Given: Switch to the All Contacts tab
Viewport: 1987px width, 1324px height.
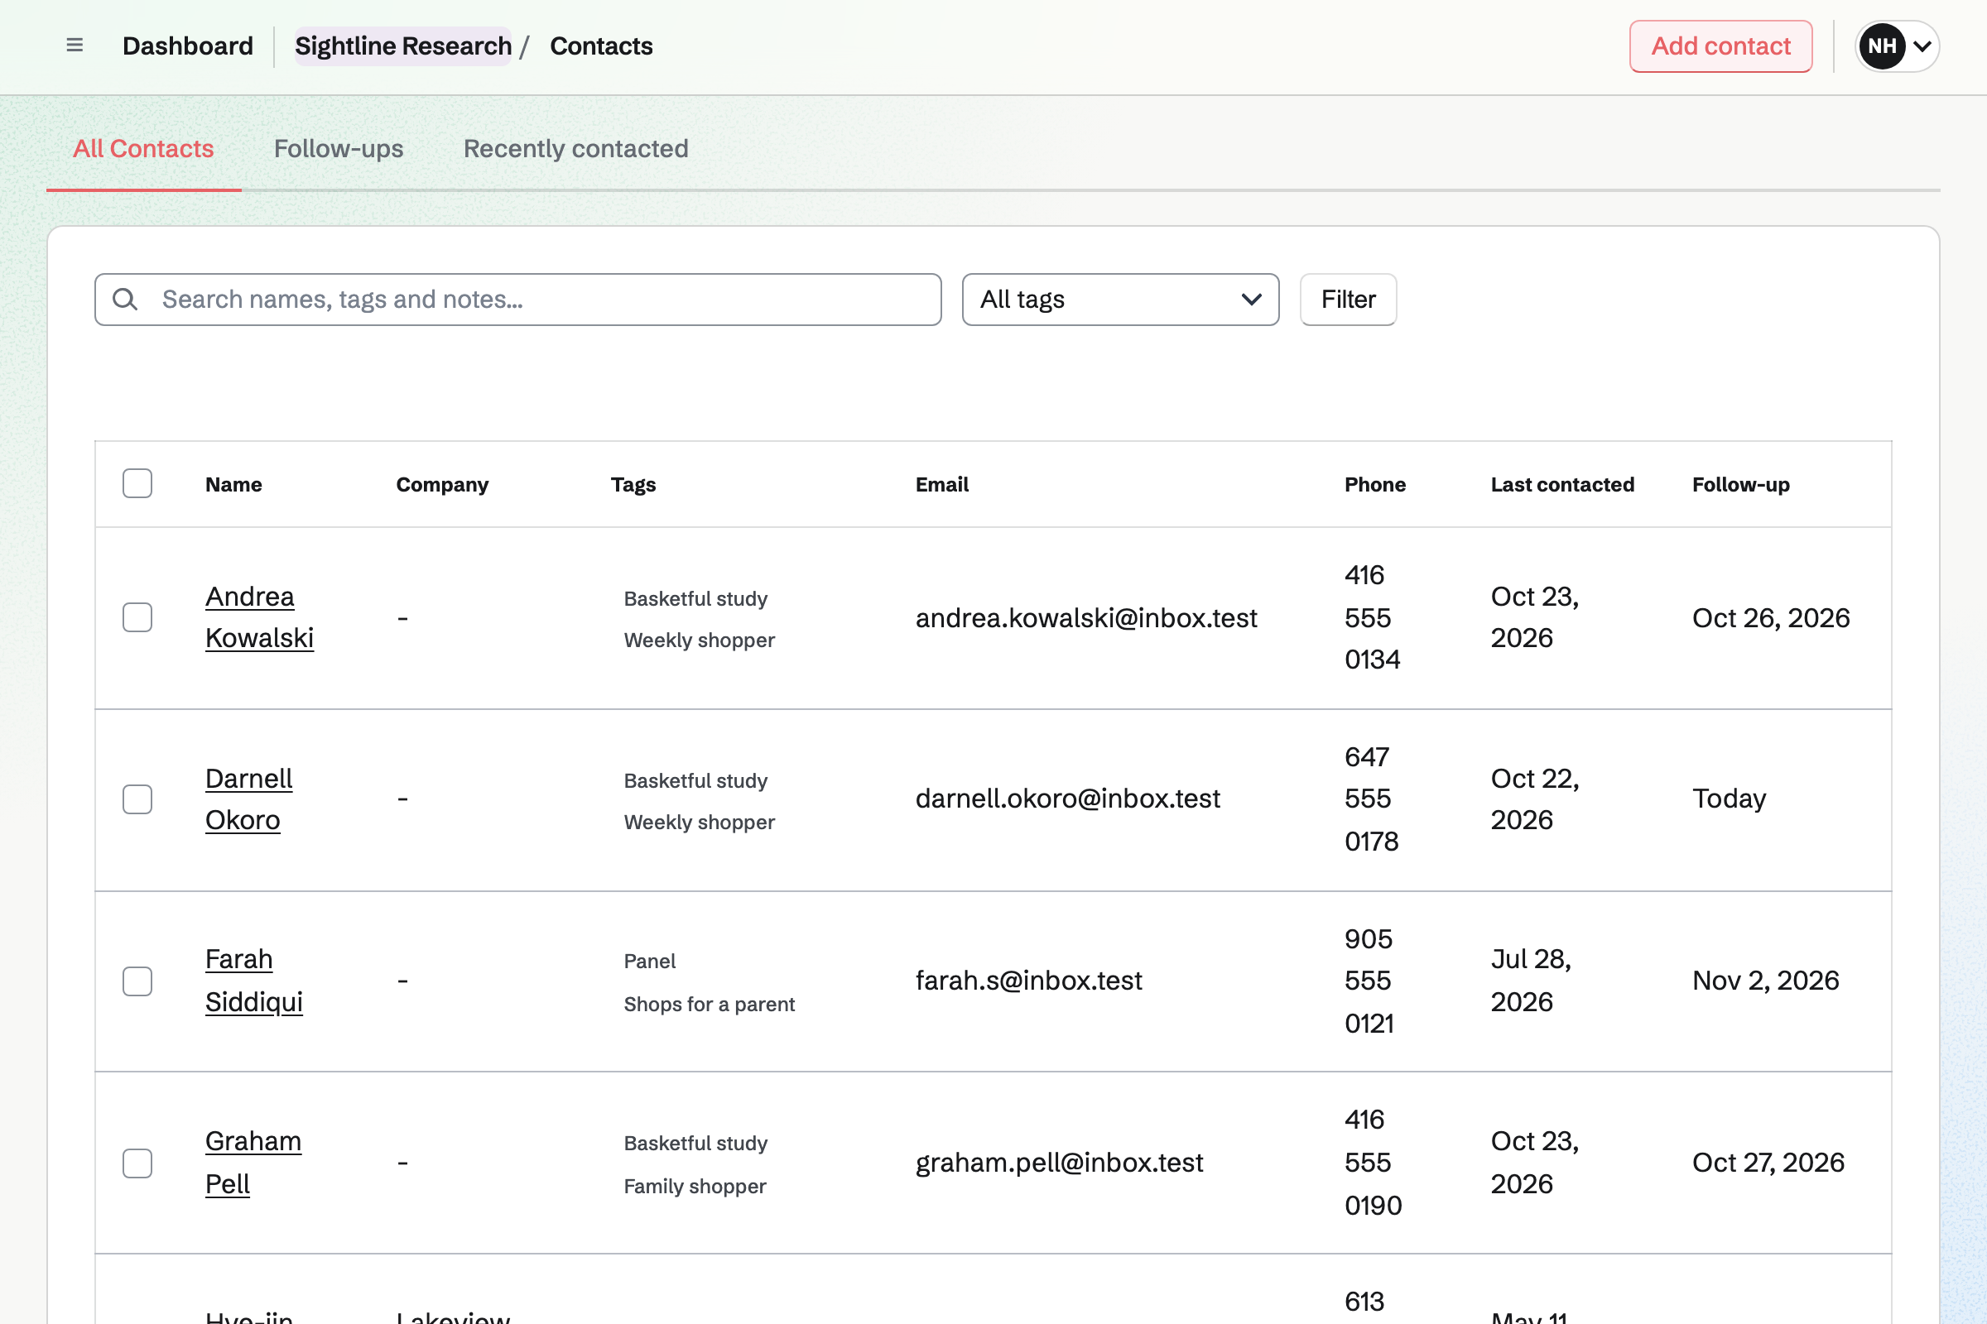Looking at the screenshot, I should (143, 149).
